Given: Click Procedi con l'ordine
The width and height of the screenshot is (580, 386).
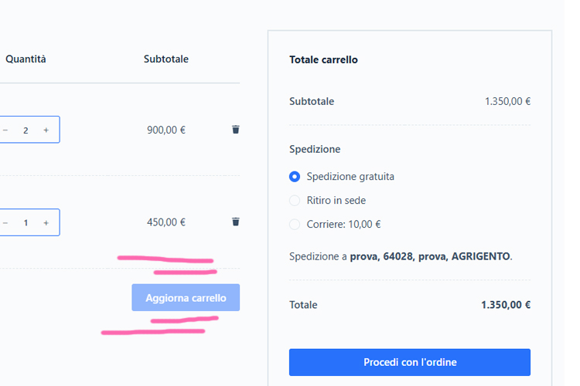Looking at the screenshot, I should [x=409, y=362].
